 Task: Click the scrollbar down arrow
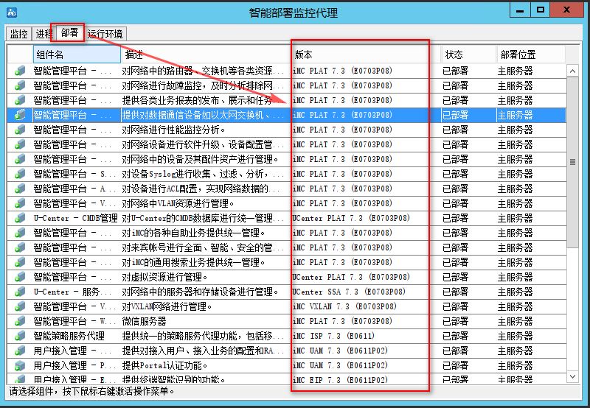click(573, 376)
